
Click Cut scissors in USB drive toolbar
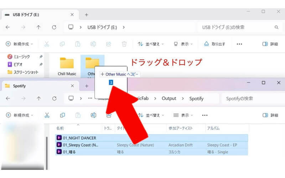tap(47, 44)
